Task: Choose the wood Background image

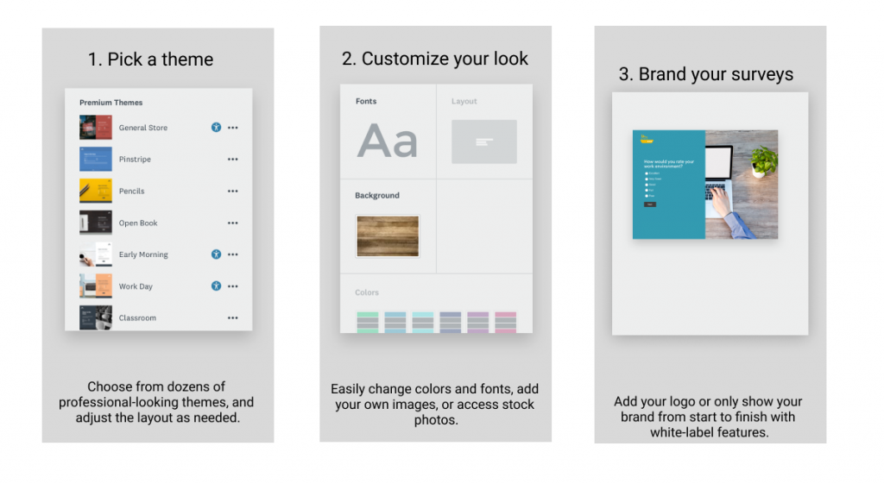Action: (388, 236)
